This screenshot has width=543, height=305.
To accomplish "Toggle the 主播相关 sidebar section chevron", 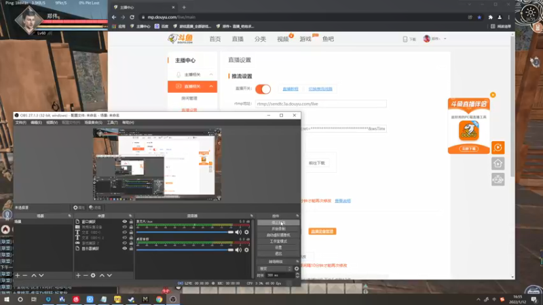I will pyautogui.click(x=211, y=75).
